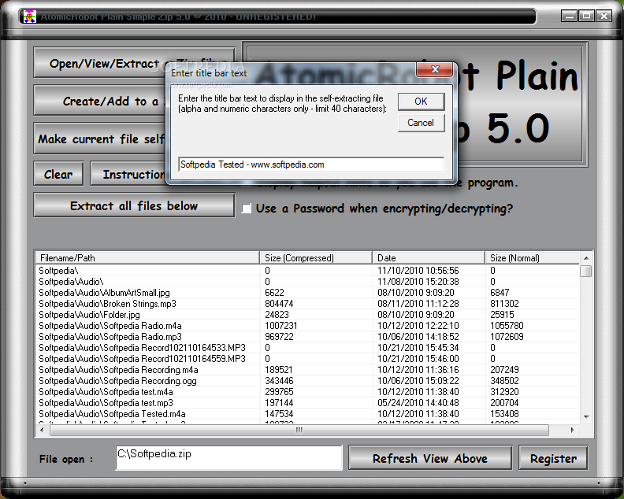Select Softpedia Tested.m4a row

pyautogui.click(x=307, y=414)
